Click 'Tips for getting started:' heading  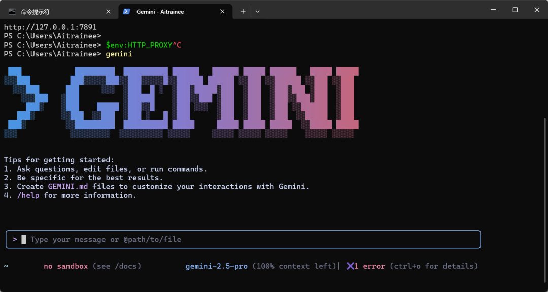click(x=59, y=160)
